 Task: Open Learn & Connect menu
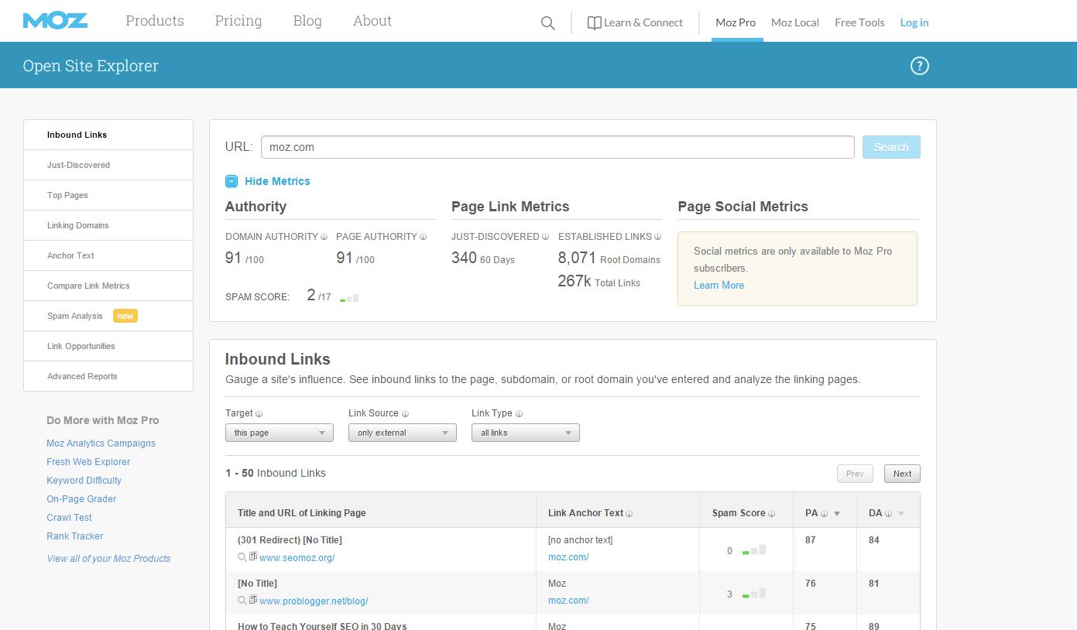635,22
